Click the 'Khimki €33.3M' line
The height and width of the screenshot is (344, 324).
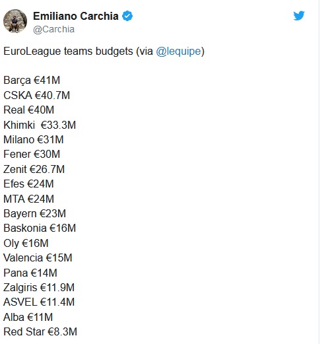pyautogui.click(x=40, y=125)
